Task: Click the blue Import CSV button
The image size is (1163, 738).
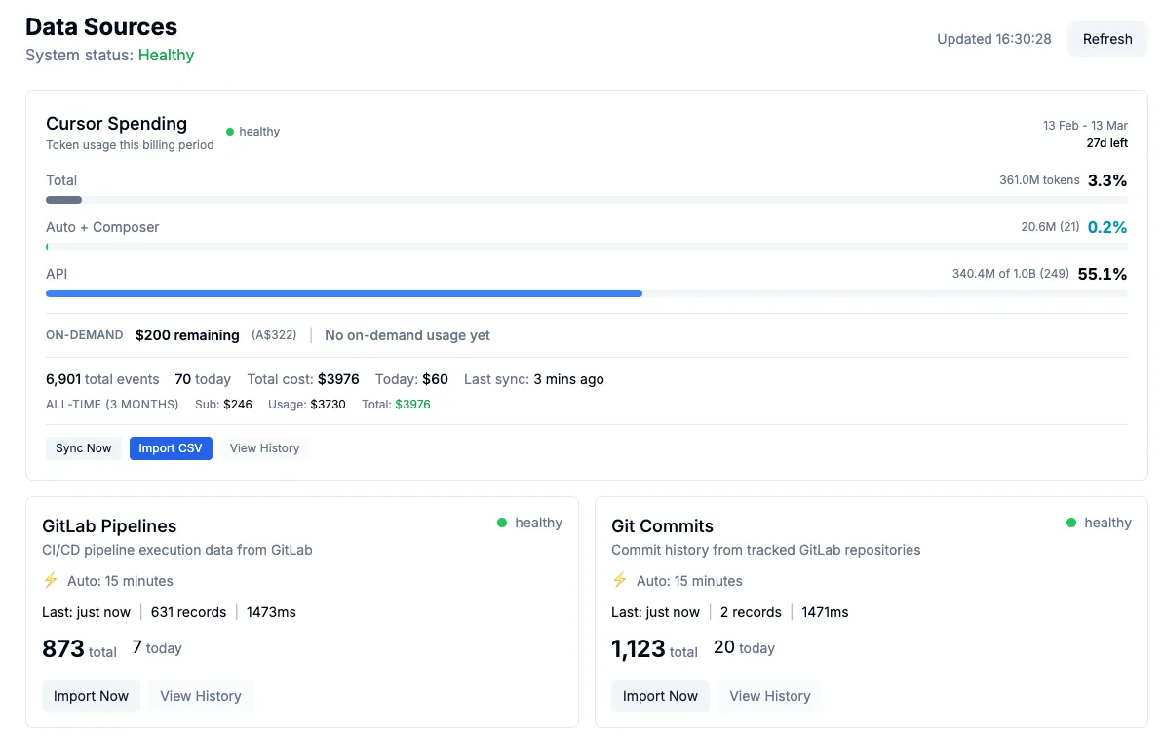Action: point(171,448)
